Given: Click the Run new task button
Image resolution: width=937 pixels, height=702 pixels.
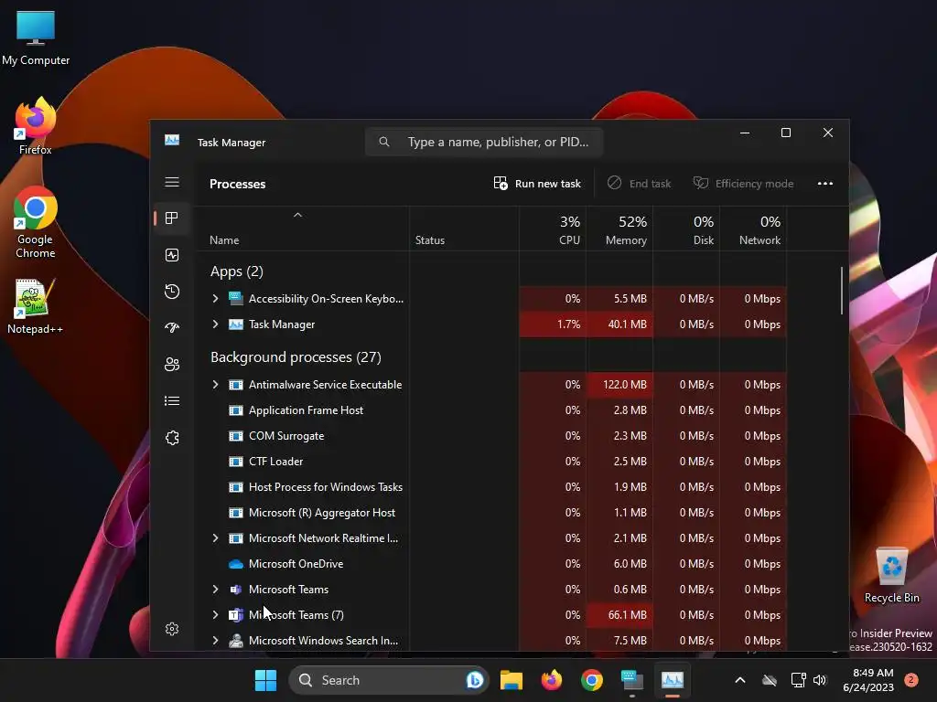Looking at the screenshot, I should [x=537, y=183].
